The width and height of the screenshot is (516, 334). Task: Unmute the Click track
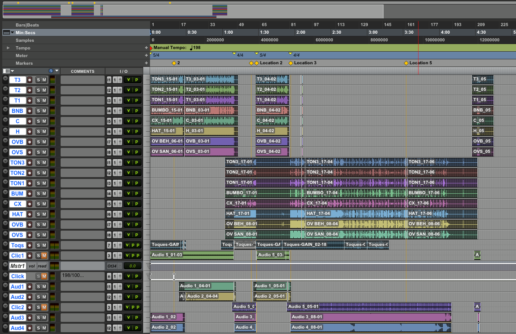44,276
